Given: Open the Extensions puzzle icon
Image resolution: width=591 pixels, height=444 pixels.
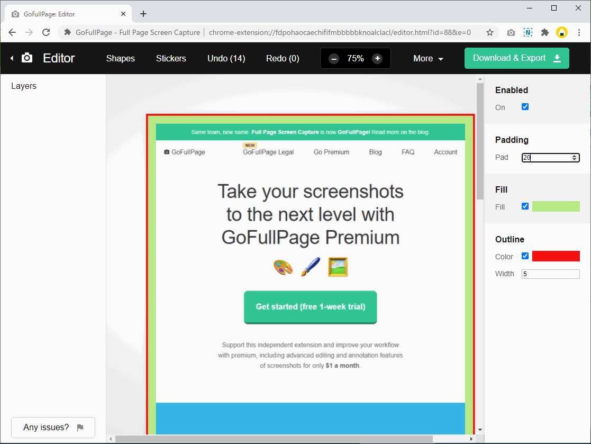Looking at the screenshot, I should [x=544, y=32].
